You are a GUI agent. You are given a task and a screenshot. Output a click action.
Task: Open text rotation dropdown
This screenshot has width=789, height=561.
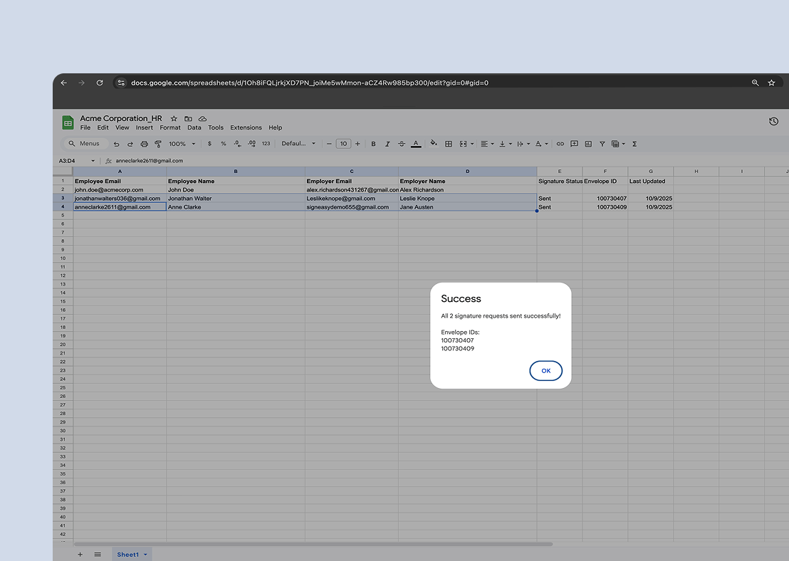tap(541, 144)
